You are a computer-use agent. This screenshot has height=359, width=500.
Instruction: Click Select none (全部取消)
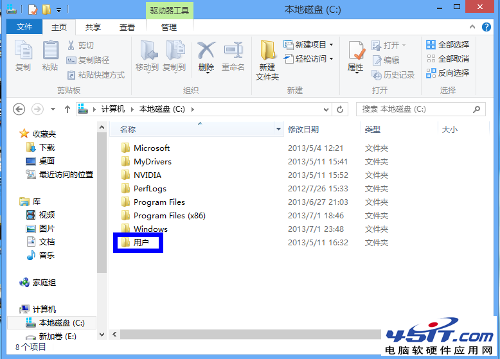click(x=447, y=59)
